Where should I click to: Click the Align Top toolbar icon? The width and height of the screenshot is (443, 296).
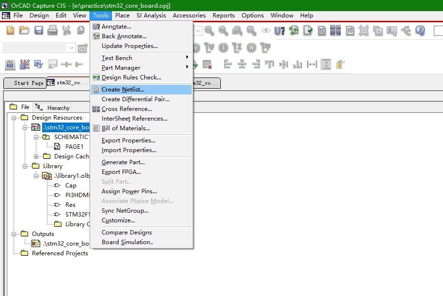(x=269, y=64)
